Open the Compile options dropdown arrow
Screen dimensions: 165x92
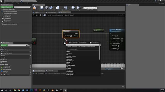click(38, 8)
